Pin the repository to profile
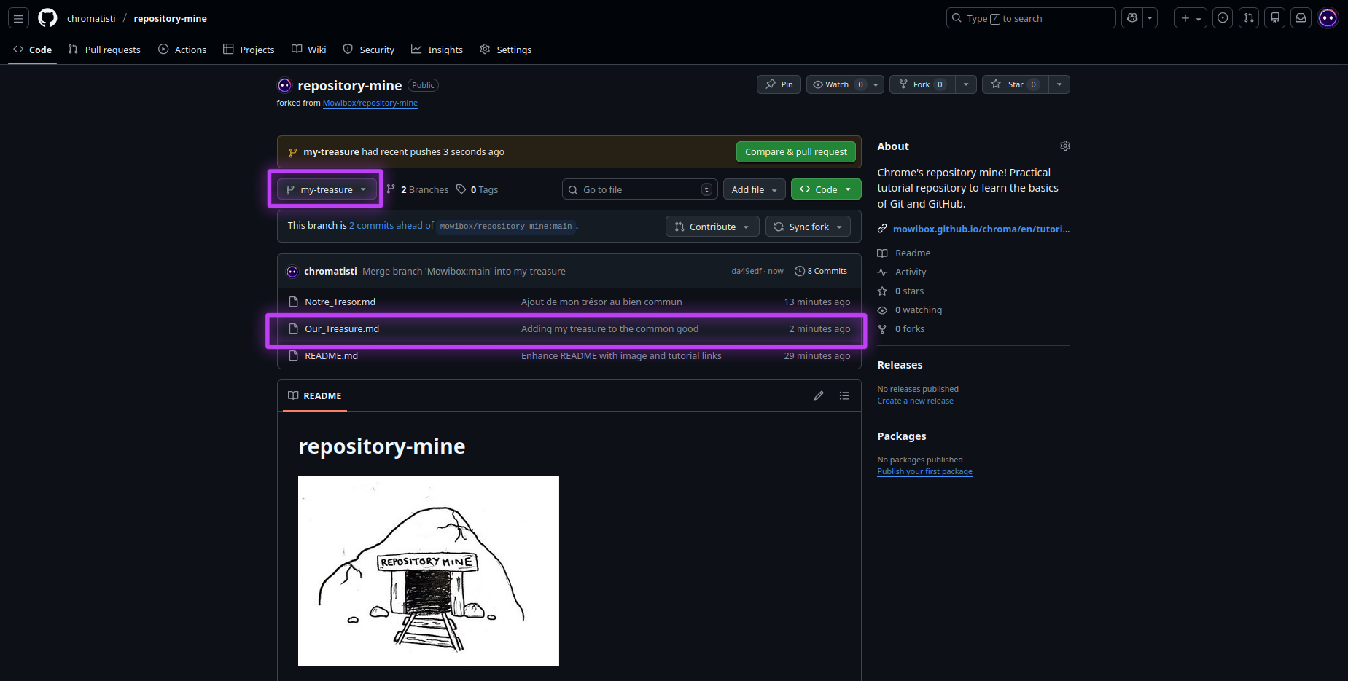 tap(779, 84)
